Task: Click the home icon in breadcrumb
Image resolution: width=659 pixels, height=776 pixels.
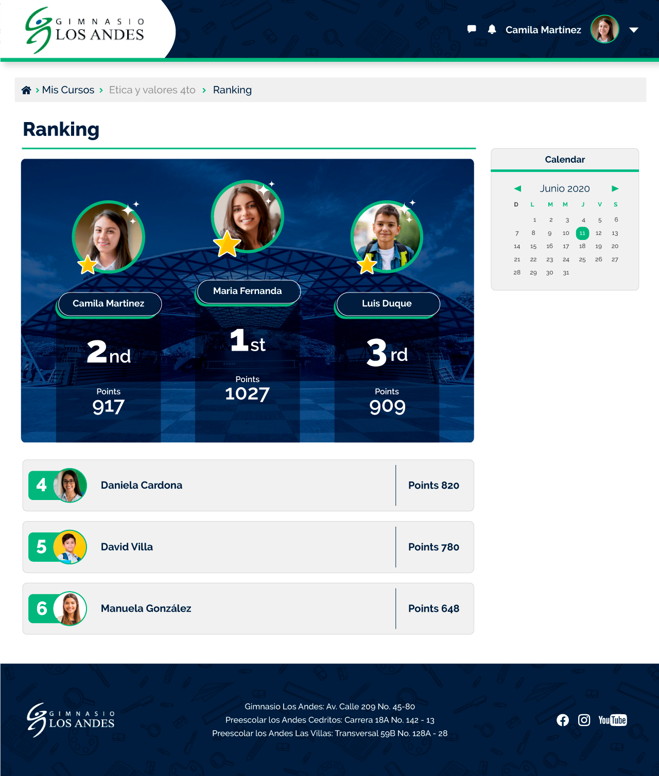Action: [x=26, y=90]
